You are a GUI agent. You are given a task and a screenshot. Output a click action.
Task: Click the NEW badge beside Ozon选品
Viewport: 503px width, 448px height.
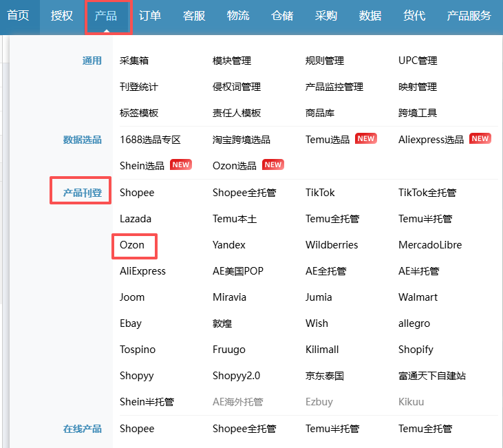pos(273,165)
